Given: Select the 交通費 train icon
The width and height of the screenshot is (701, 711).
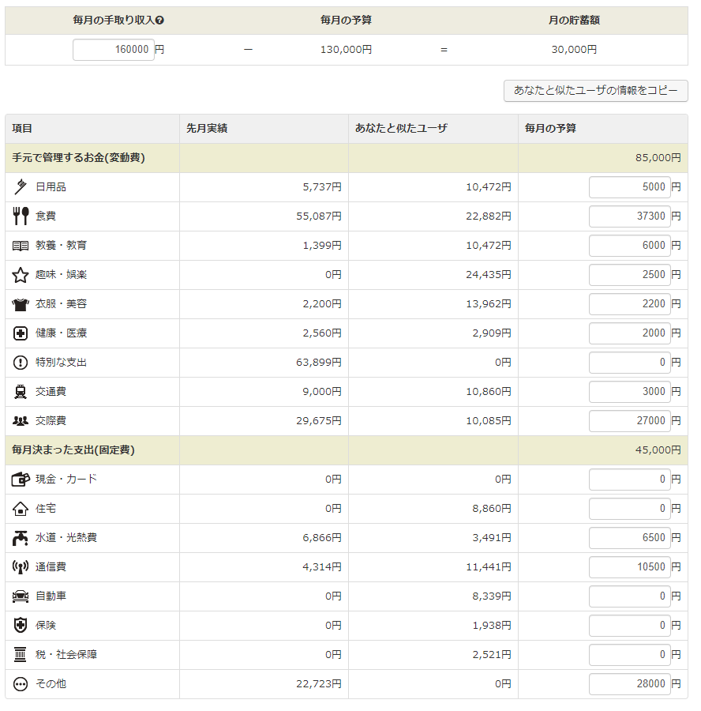Looking at the screenshot, I should [x=17, y=391].
